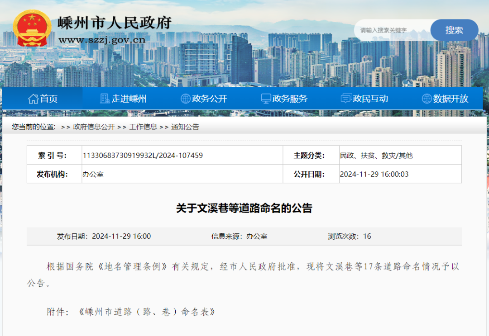Click the monitor icon beside 政务服务
The image size is (489, 336).
tap(266, 99)
